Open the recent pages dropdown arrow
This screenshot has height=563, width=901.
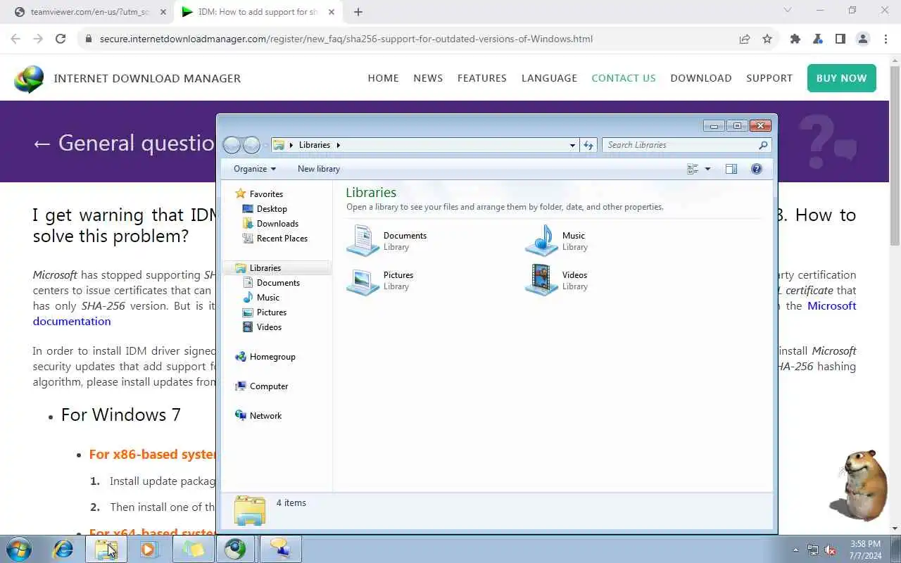pyautogui.click(x=265, y=146)
